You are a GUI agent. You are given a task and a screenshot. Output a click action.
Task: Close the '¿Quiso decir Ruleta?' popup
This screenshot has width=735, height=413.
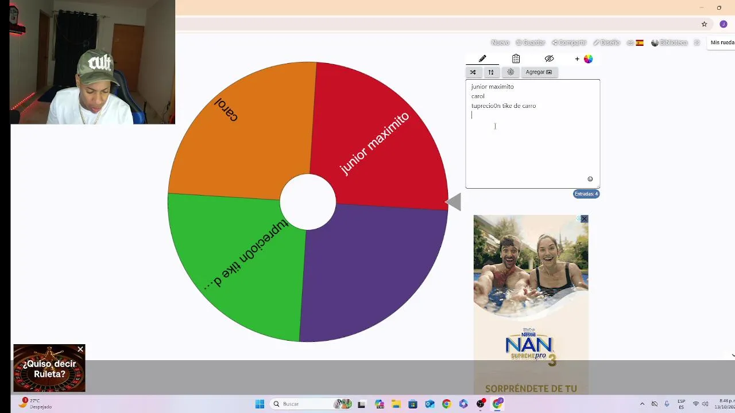[x=80, y=349]
